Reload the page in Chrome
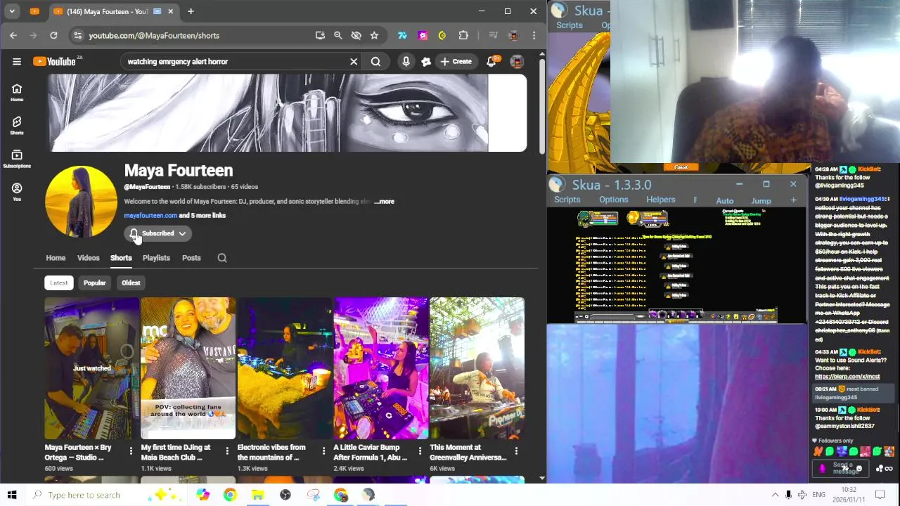The height and width of the screenshot is (506, 900). pyautogui.click(x=53, y=35)
